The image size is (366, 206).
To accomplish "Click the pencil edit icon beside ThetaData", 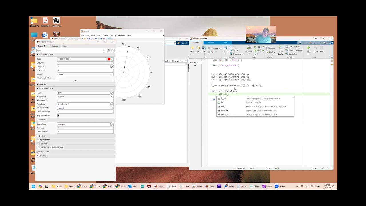I will click(x=112, y=104).
